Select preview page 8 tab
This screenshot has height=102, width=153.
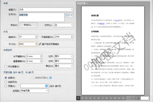(107, 98)
